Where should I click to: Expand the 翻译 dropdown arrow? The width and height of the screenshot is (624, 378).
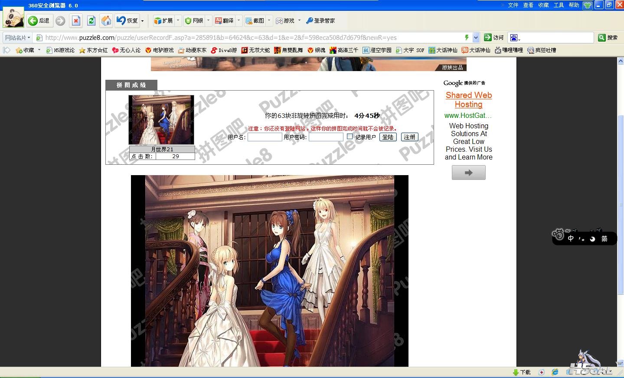[239, 20]
